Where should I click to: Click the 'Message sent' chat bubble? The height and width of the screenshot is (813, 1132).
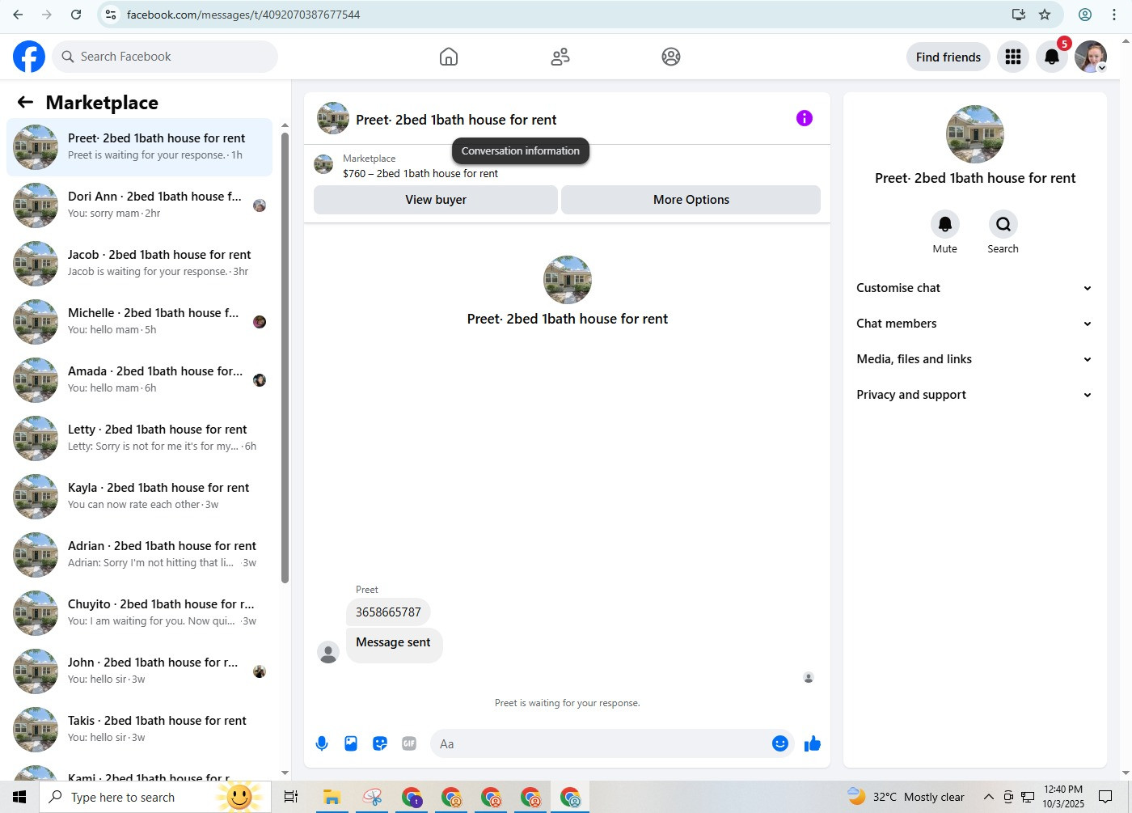[394, 645]
